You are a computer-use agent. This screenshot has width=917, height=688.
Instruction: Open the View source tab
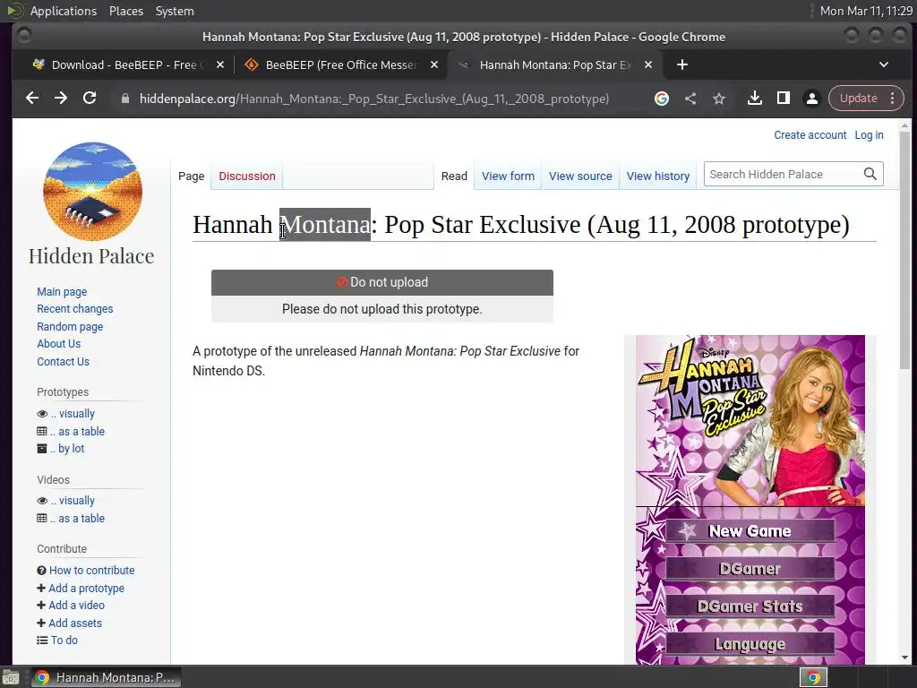pyautogui.click(x=580, y=176)
